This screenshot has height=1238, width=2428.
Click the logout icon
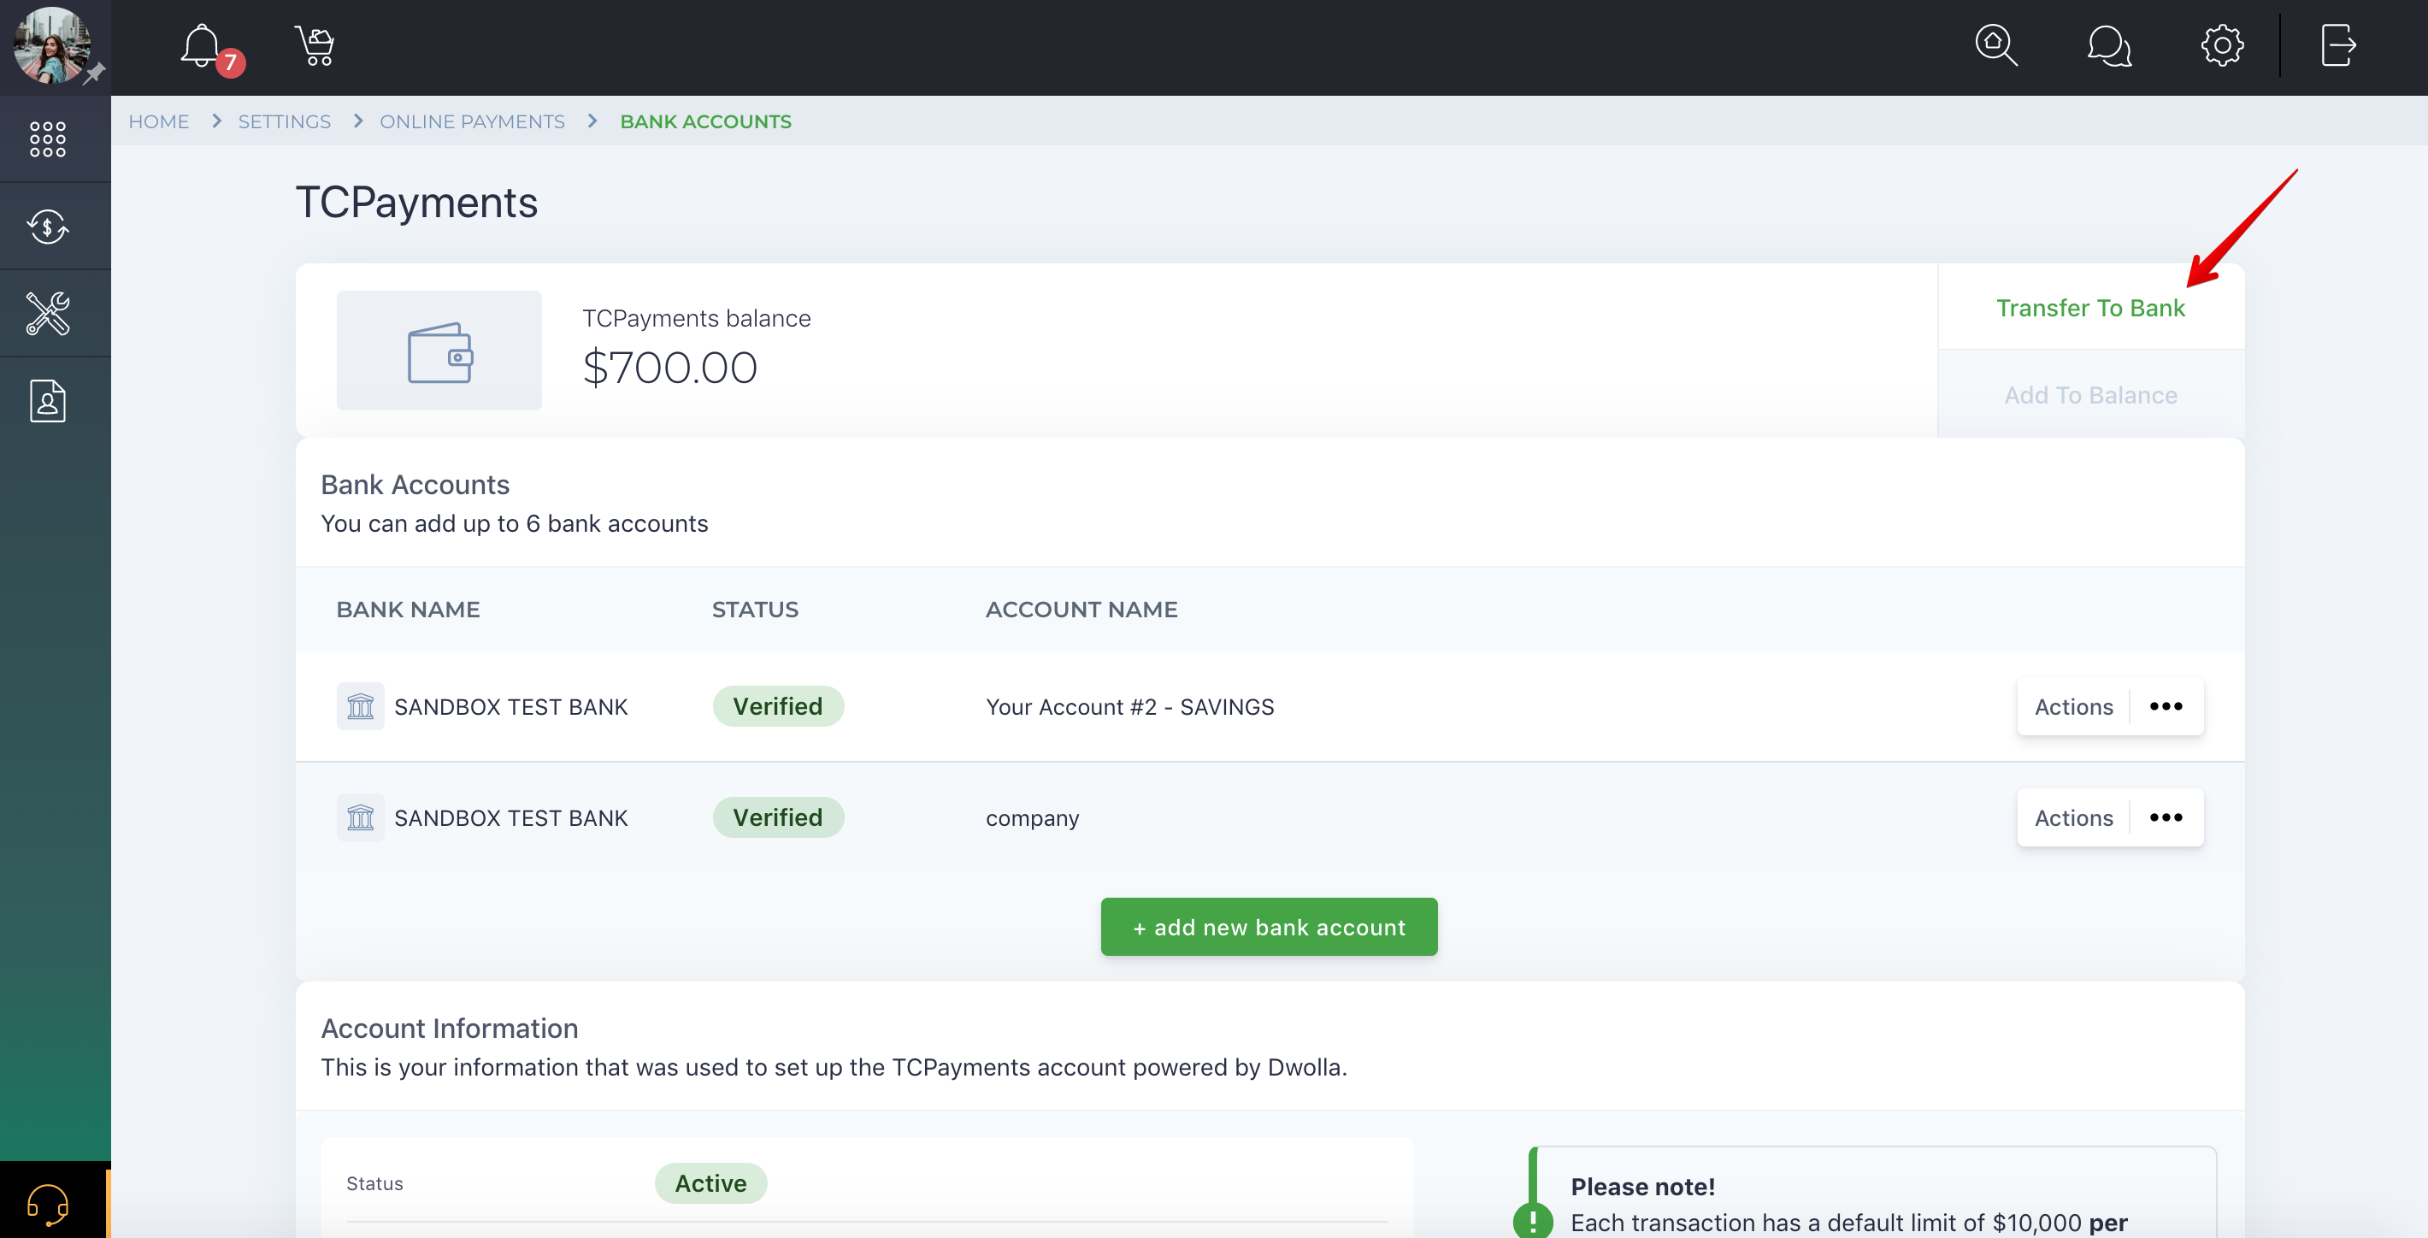[2338, 45]
